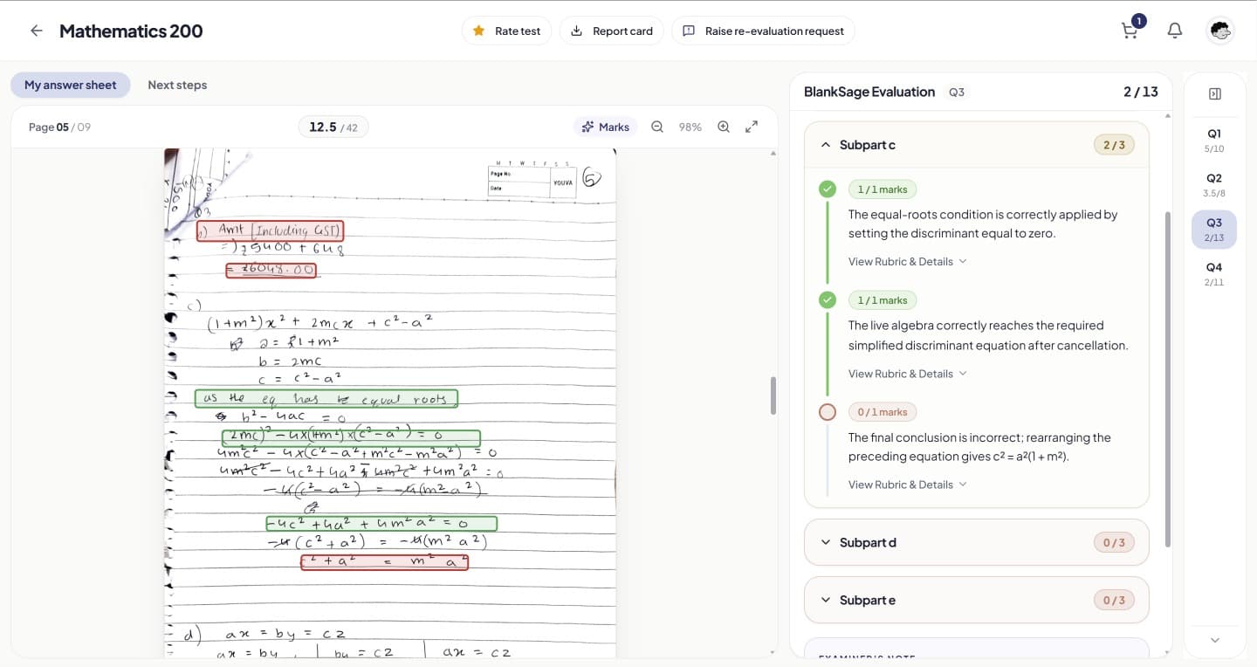
Task: Collapse Subpart c section
Action: [x=826, y=145]
